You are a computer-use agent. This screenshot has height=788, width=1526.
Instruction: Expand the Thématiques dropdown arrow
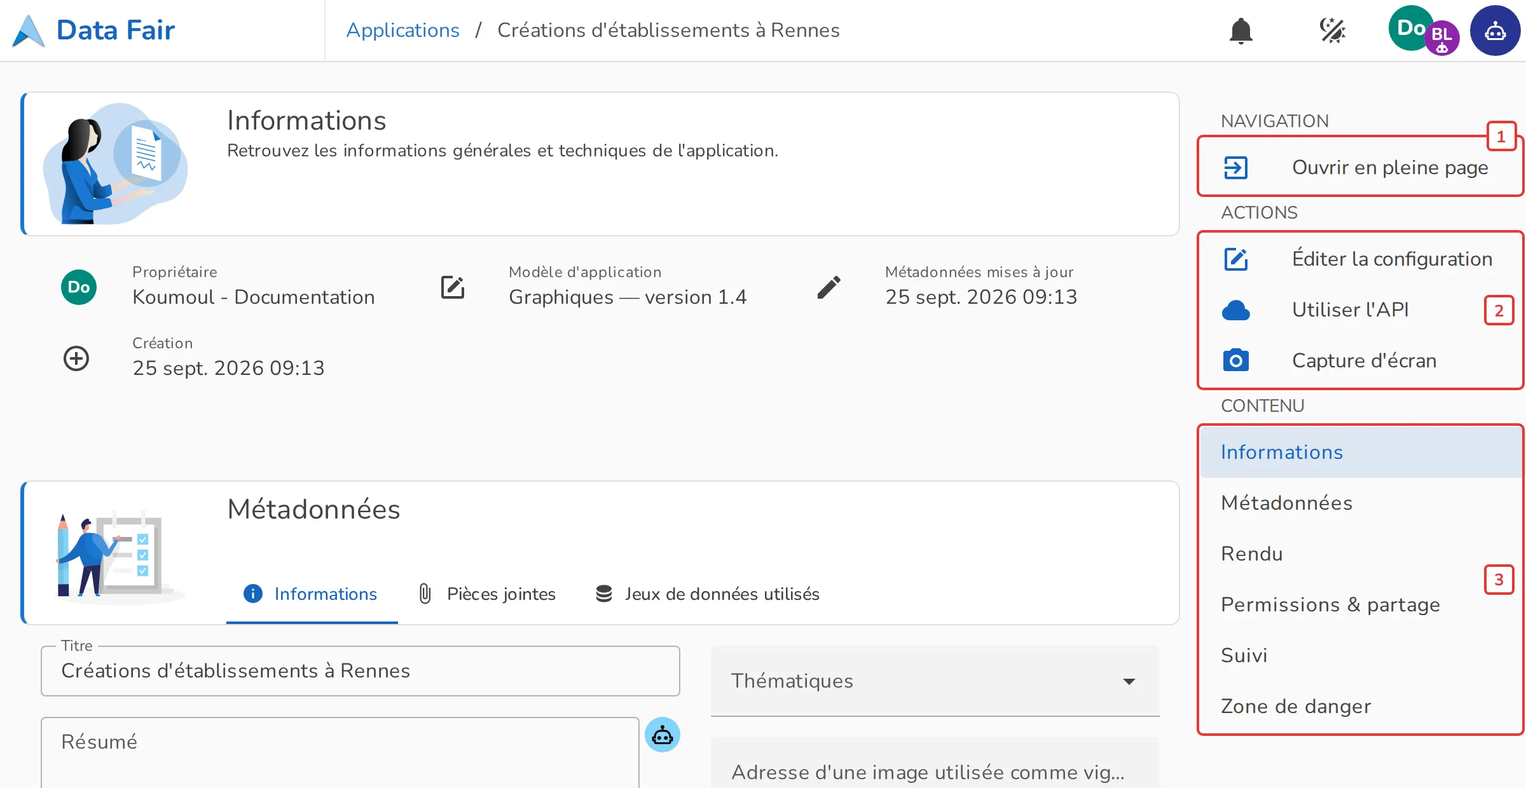point(1129,681)
